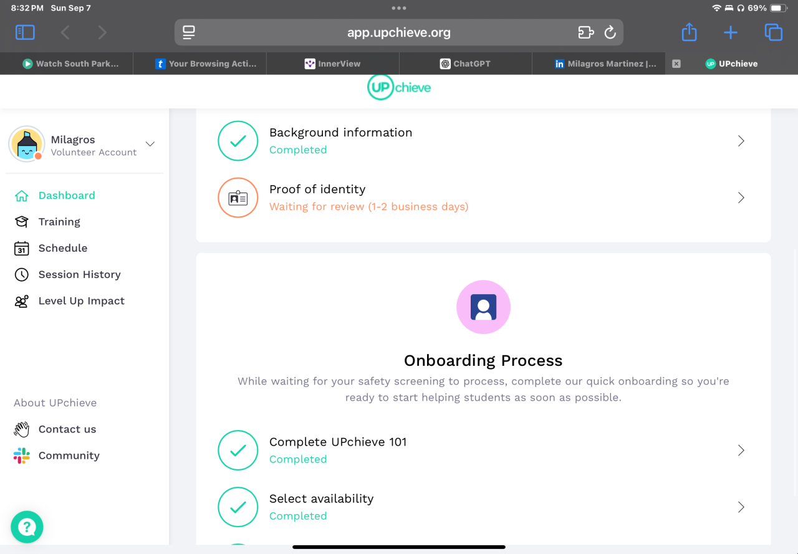Click the app.upchieve.org address field
798x554 pixels.
click(399, 32)
